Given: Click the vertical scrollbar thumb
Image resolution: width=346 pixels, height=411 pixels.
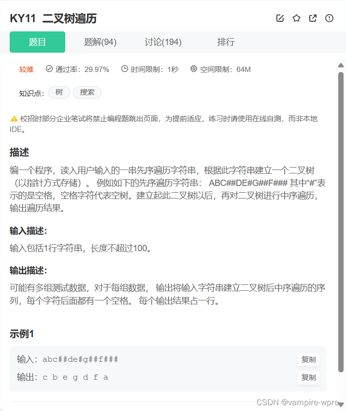Looking at the screenshot, I should (341, 222).
